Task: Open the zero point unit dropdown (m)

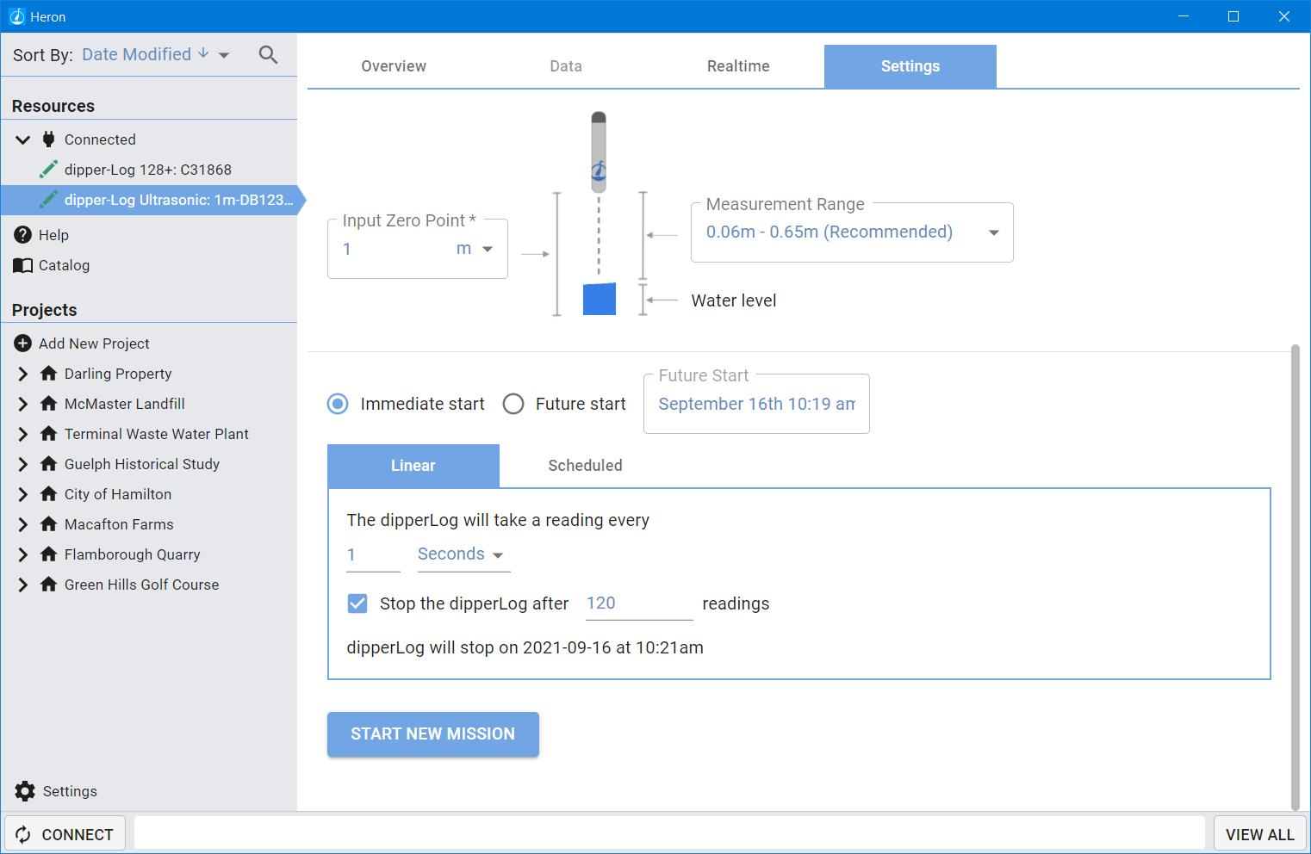Action: pyautogui.click(x=475, y=249)
